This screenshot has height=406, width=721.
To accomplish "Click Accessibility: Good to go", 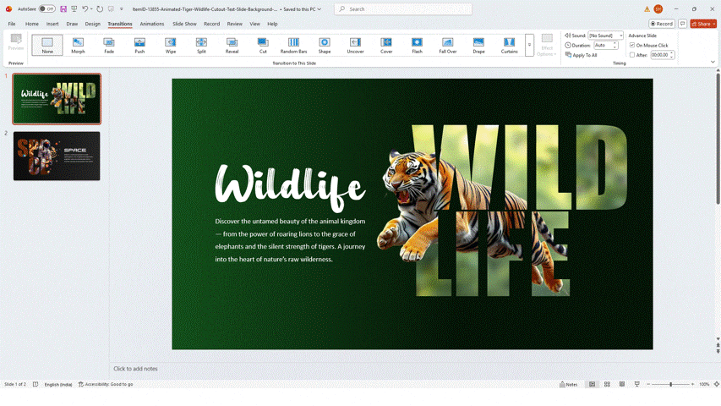I will 106,384.
